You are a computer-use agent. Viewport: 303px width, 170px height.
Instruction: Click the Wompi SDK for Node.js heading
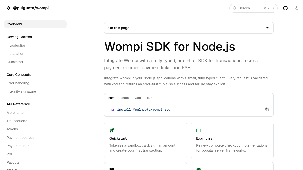(170, 47)
